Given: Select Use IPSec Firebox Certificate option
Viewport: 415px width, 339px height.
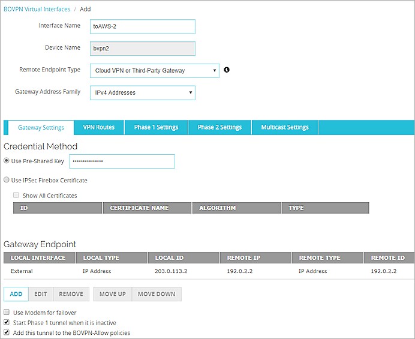Looking at the screenshot, I should pyautogui.click(x=7, y=180).
